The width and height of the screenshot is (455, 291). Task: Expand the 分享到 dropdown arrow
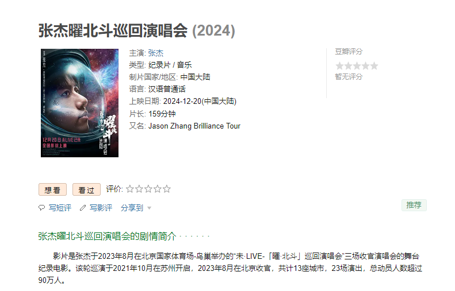click(149, 208)
